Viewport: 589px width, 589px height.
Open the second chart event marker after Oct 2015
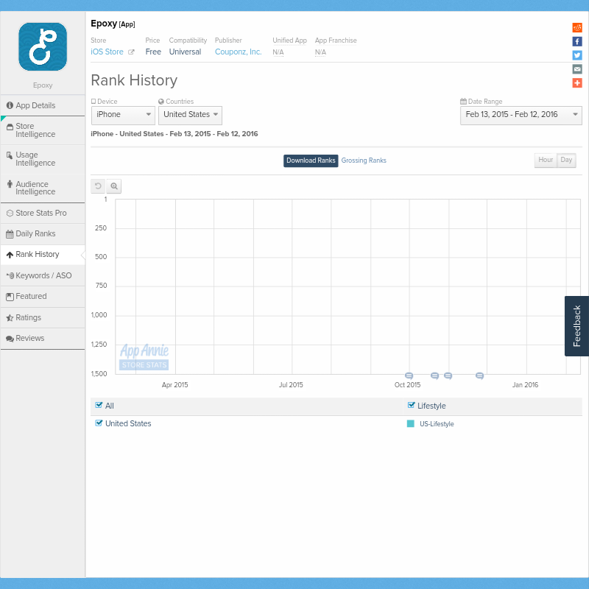(x=434, y=375)
